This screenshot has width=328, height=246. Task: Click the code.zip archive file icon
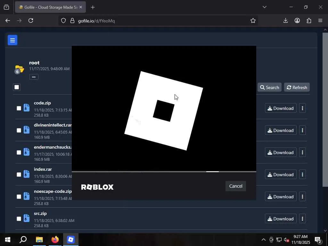[x=26, y=108]
